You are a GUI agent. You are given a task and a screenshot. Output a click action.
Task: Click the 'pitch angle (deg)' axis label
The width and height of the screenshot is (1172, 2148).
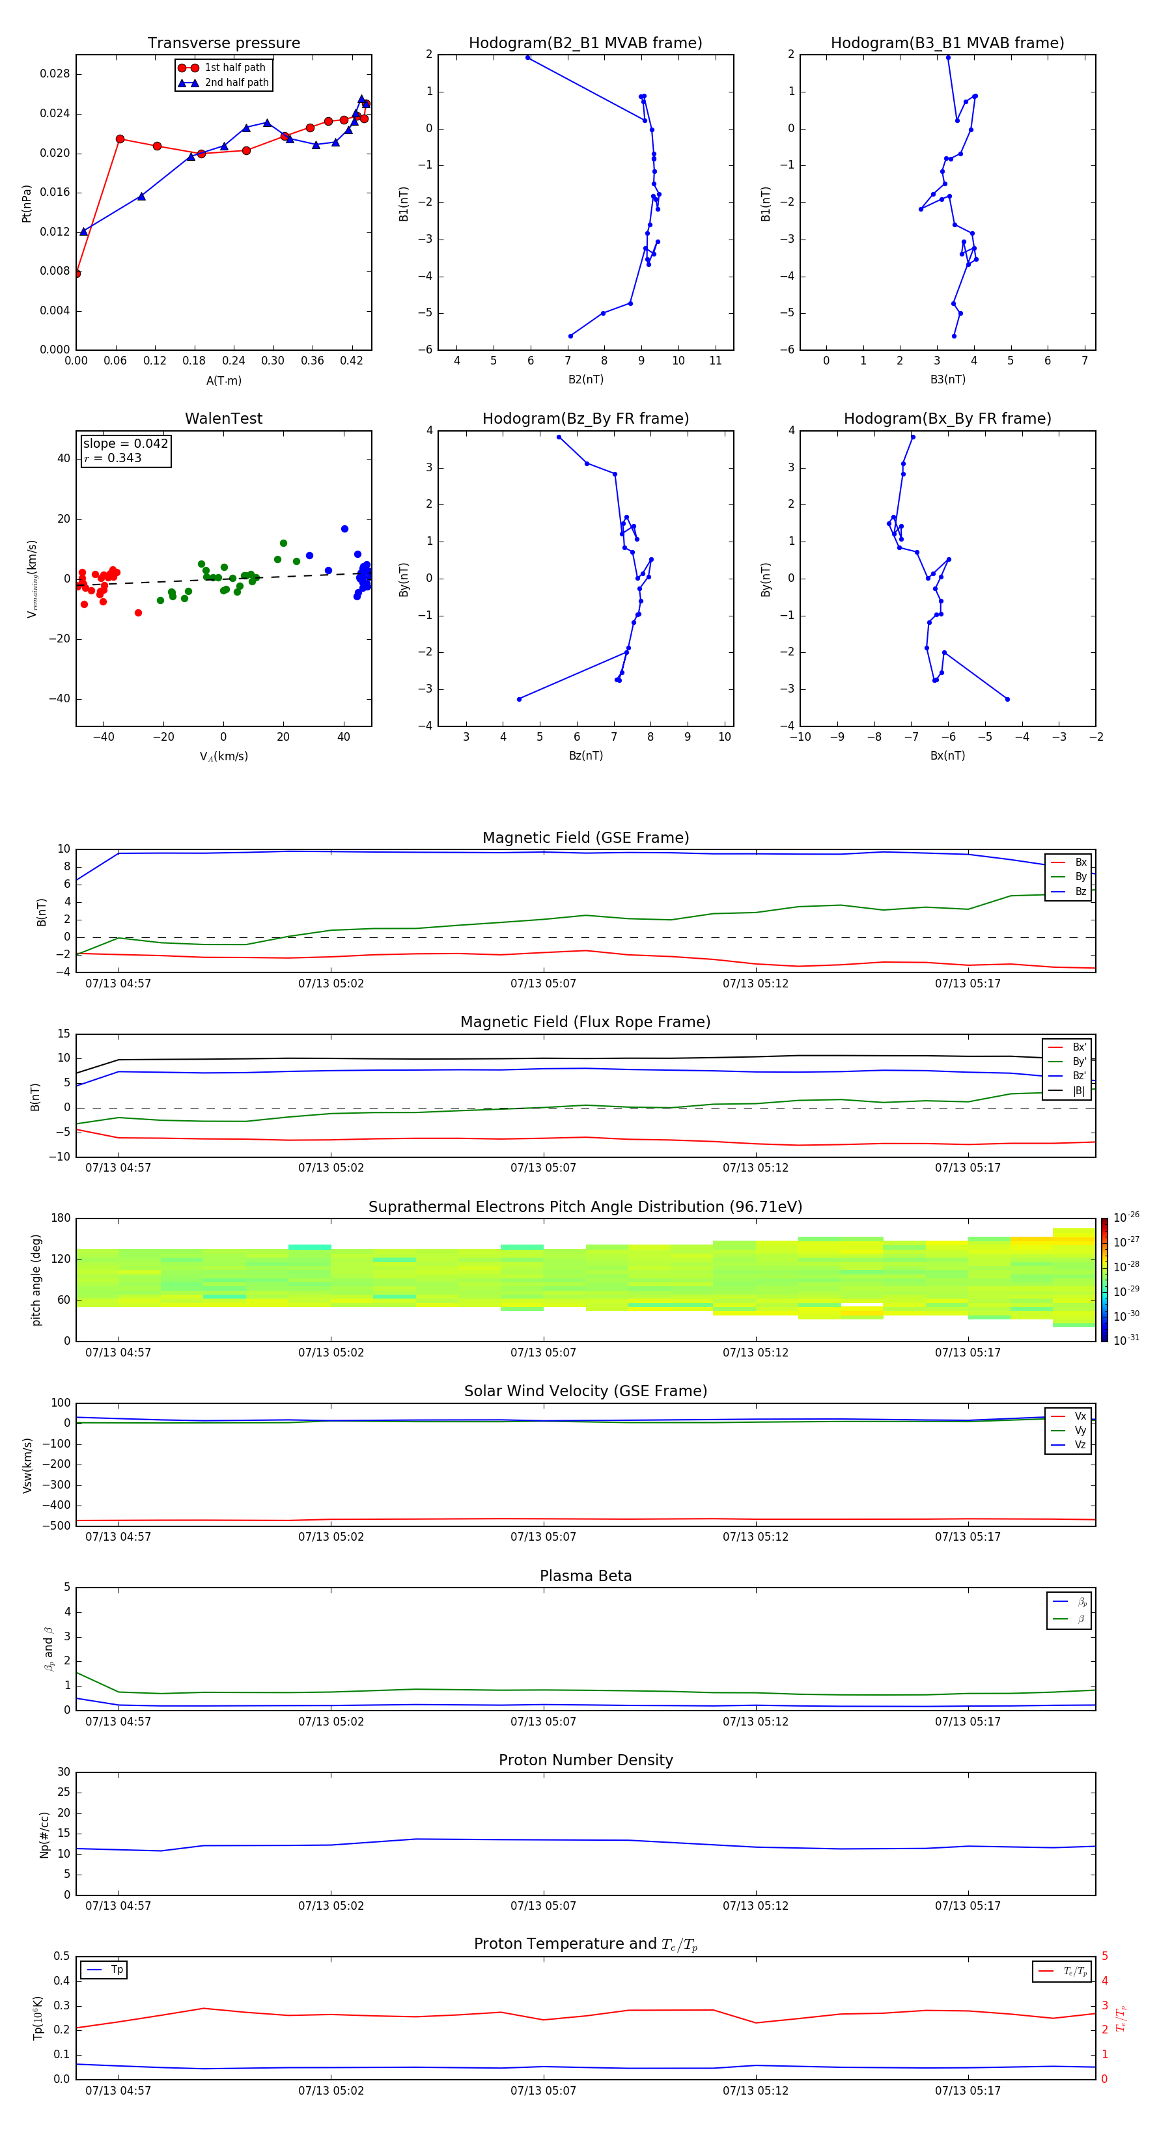coord(36,1280)
